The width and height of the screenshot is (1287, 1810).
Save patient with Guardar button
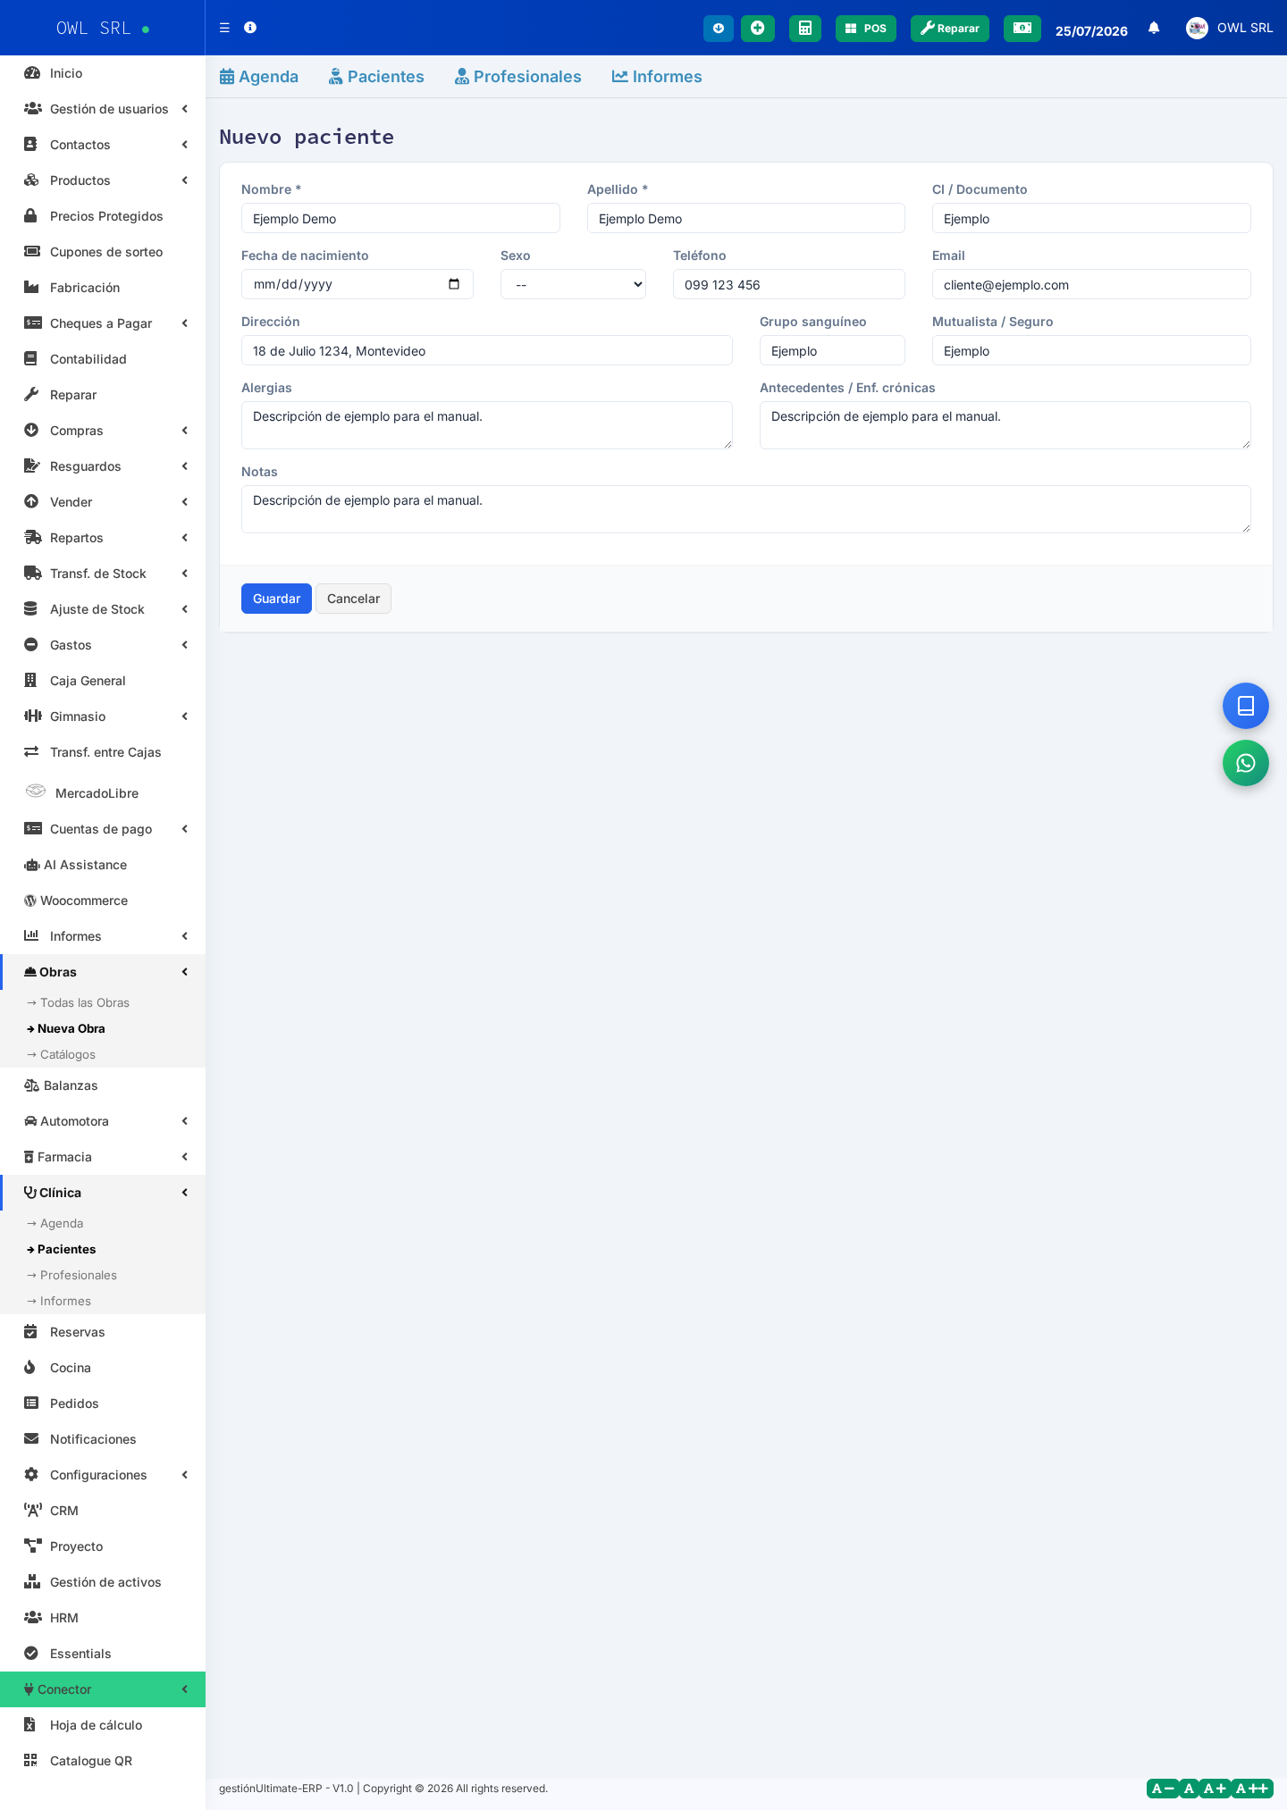tap(276, 599)
